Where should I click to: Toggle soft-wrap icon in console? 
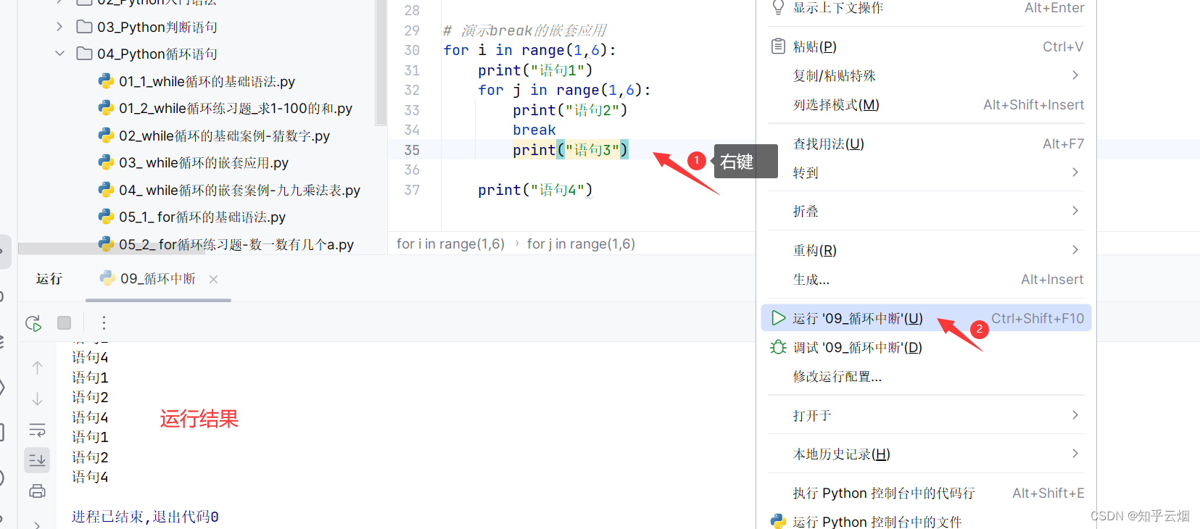[x=37, y=430]
